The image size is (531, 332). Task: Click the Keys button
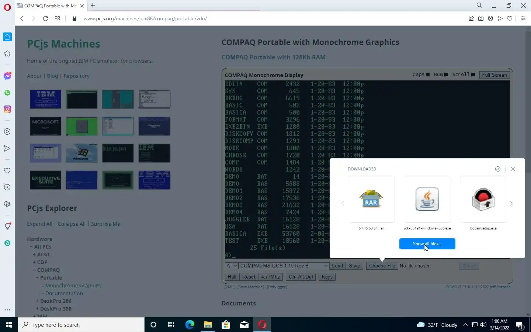[x=327, y=277]
